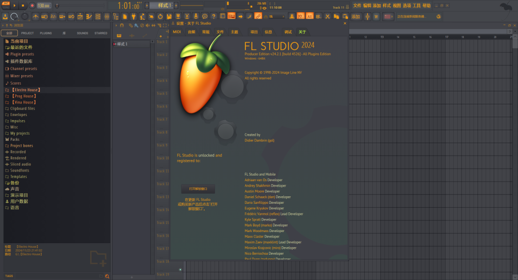Toggle the magnet snap icon in playlist

click(x=122, y=25)
